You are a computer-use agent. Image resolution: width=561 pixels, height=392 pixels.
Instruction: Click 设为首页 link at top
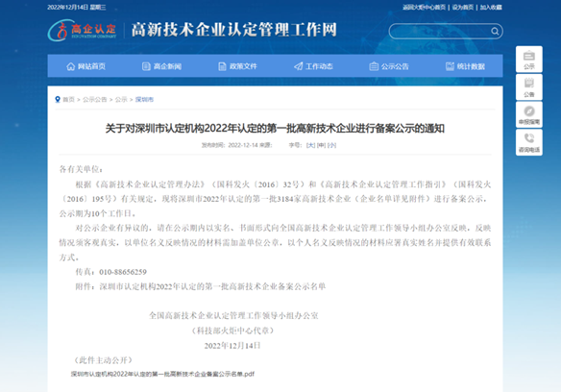[463, 7]
